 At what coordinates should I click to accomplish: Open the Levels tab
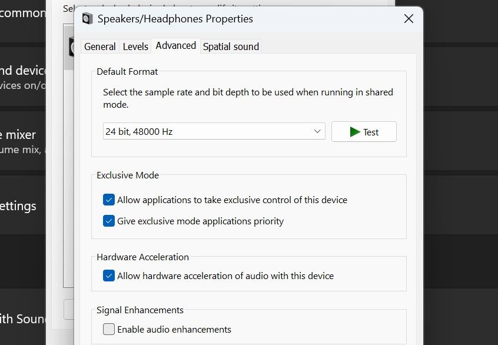pyautogui.click(x=135, y=46)
